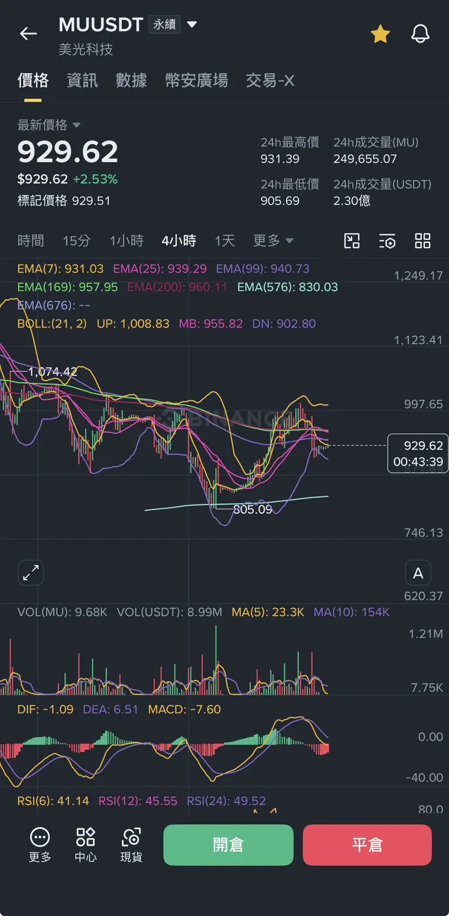Select the 15分 chart interval
Viewport: 449px width, 916px height.
coord(76,241)
